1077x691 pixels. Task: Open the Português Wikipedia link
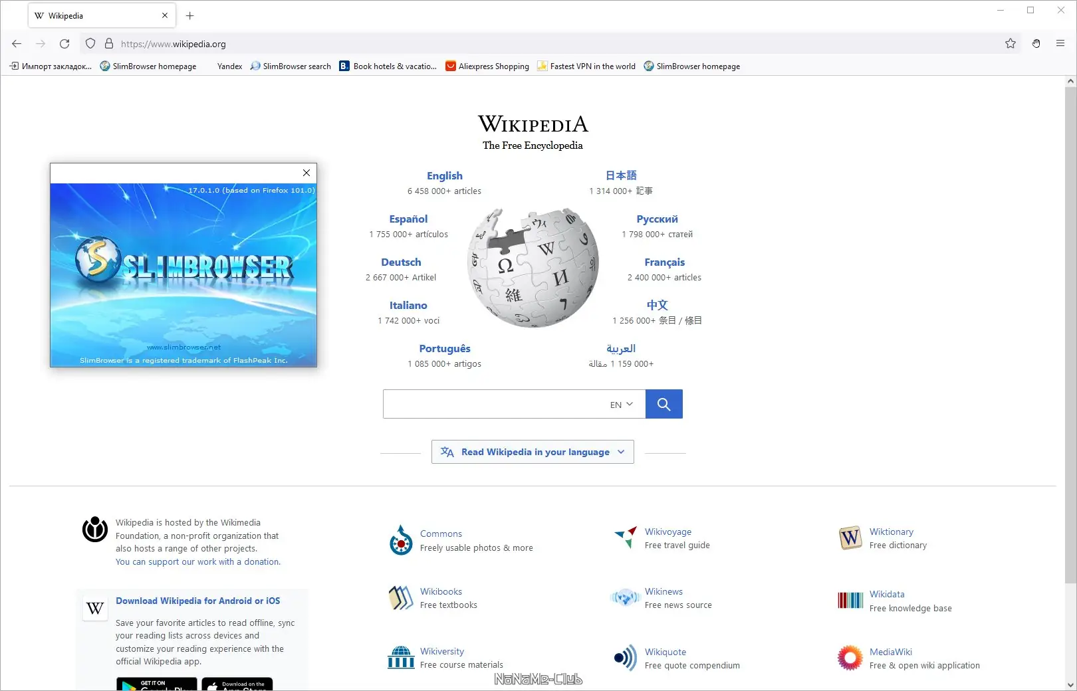pyautogui.click(x=445, y=349)
